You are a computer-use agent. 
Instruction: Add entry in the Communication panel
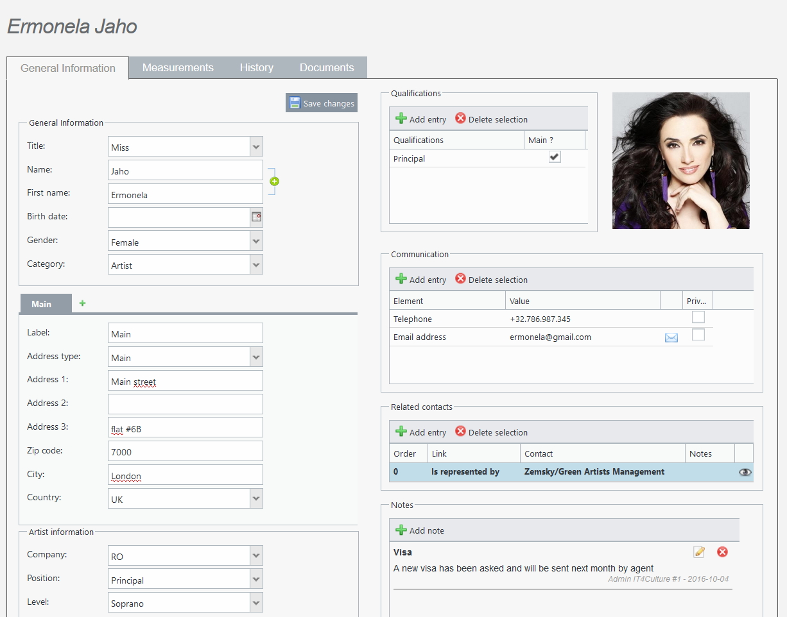point(421,280)
